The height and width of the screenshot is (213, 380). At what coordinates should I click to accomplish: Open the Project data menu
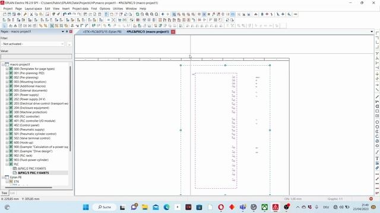pos(80,8)
